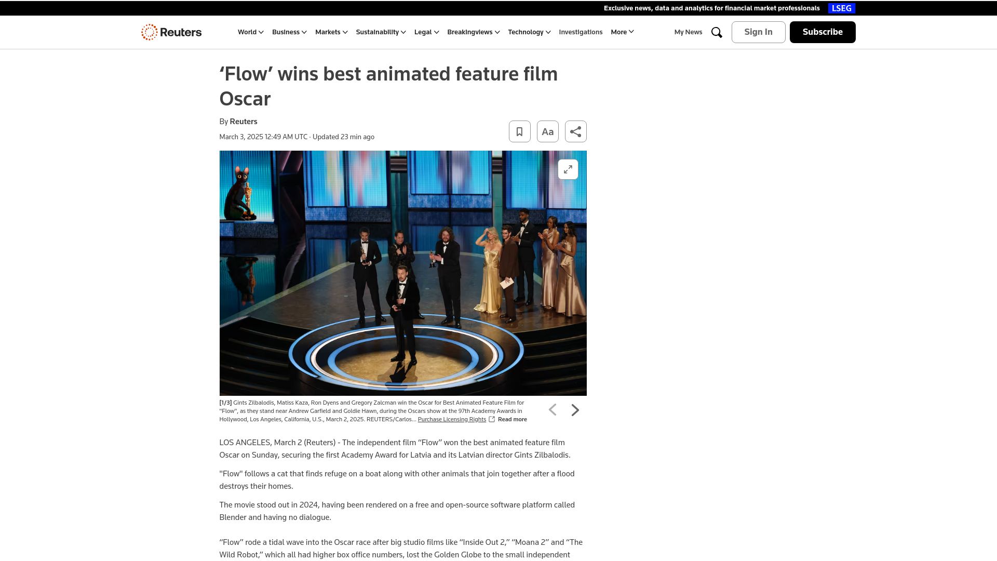Bookmark this article with the save icon
Image resolution: width=997 pixels, height=561 pixels.
(x=519, y=131)
